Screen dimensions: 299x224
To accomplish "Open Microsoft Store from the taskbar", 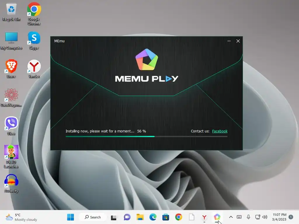I will [166, 217].
